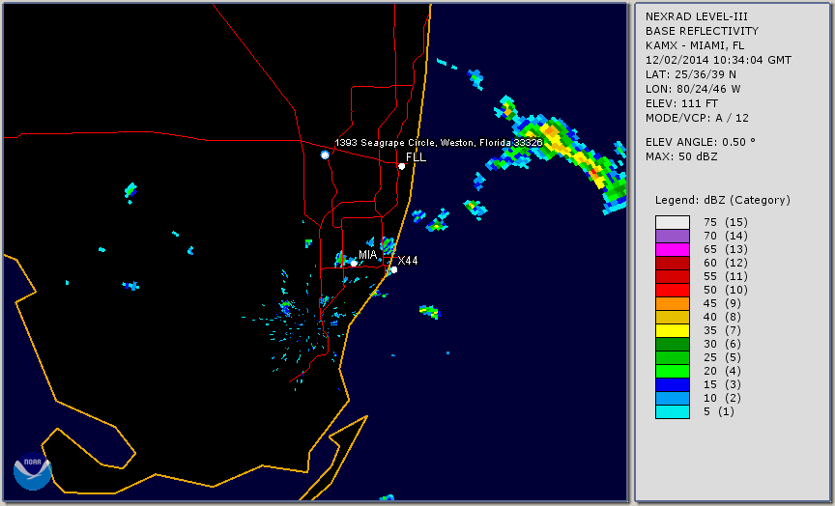
Task: Click the 65 dBZ magenta swatch
Action: [x=673, y=249]
